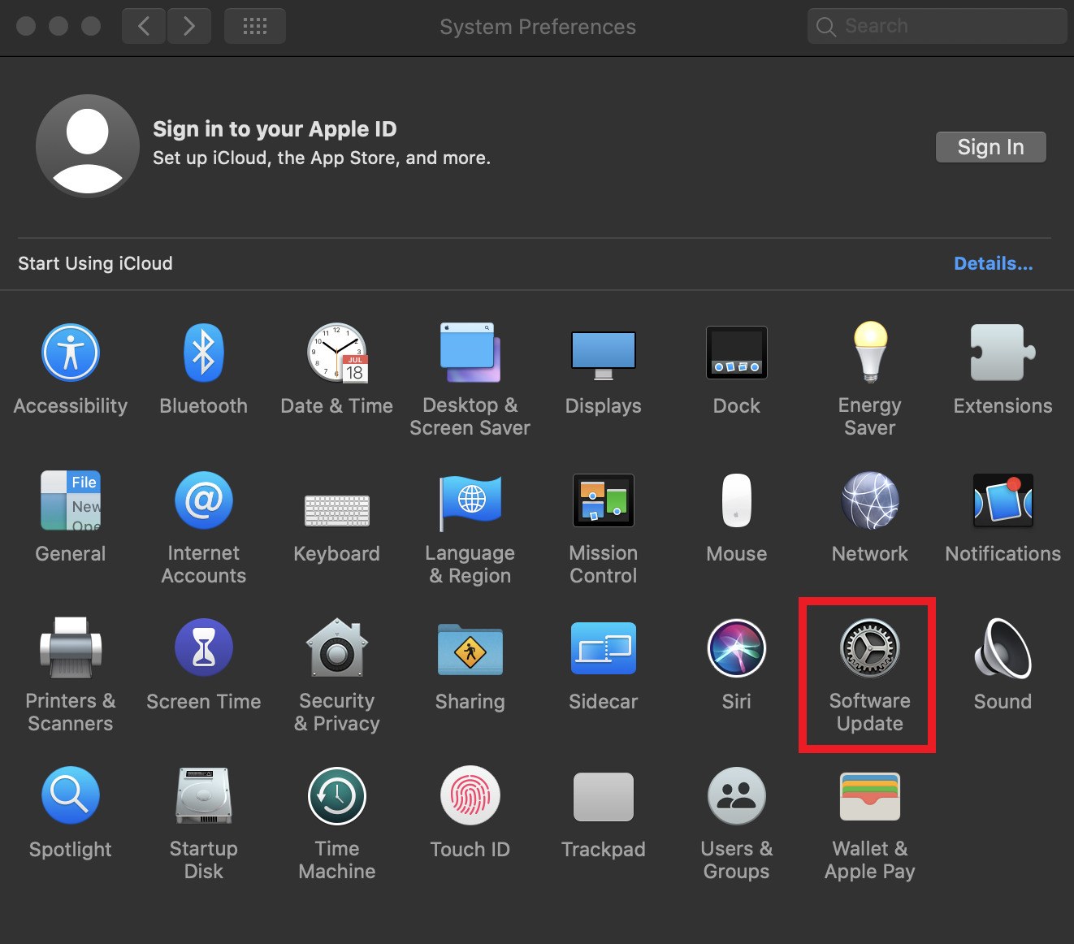1074x944 pixels.
Task: Click the 'Sign in to your Apple ID' heading
Action: coord(275,129)
